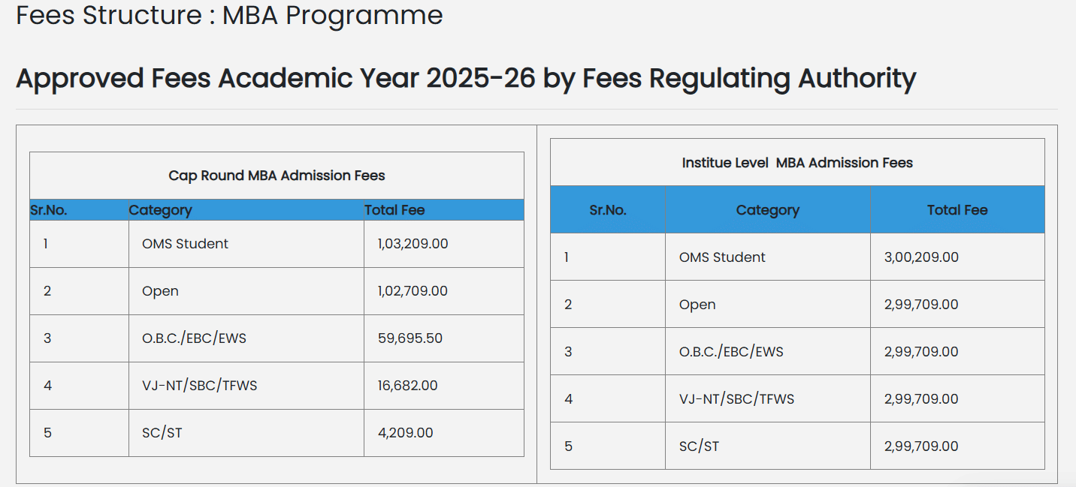Click the Sr.No. header in Institute Level table
The width and height of the screenshot is (1076, 487).
[x=608, y=210]
